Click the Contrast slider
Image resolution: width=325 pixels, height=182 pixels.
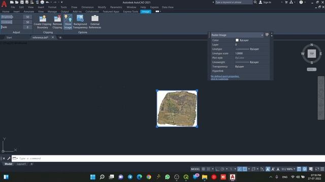[x=11, y=22]
